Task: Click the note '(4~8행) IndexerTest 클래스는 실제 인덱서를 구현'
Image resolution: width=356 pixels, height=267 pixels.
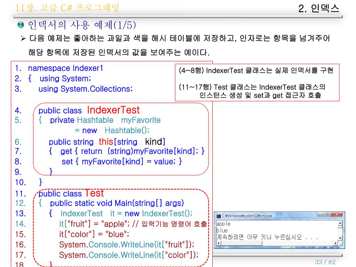Action: [x=256, y=70]
